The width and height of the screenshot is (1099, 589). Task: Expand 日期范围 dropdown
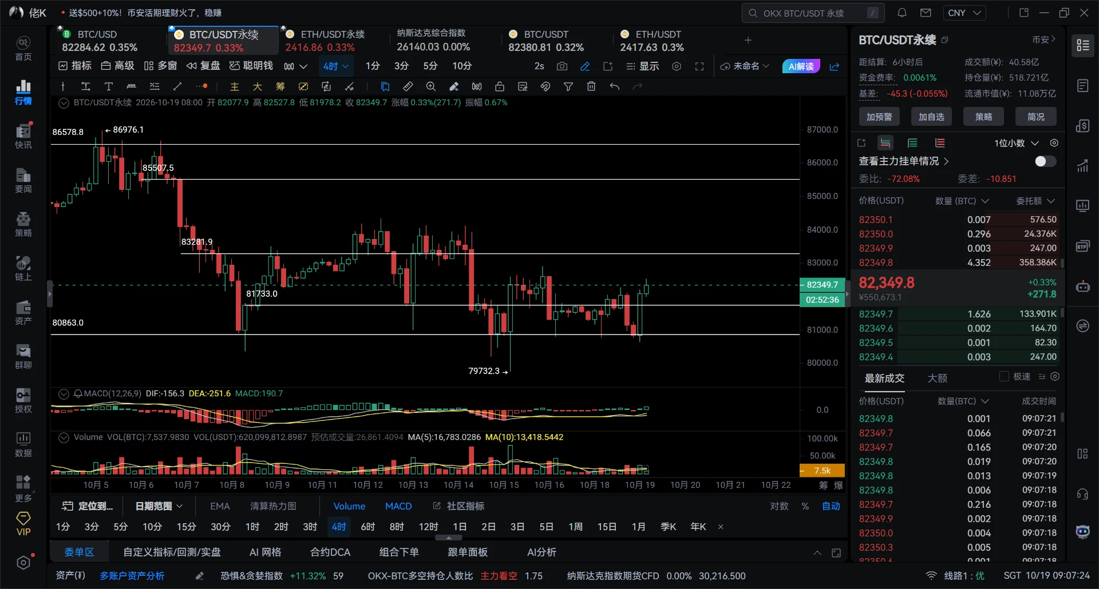pos(159,506)
